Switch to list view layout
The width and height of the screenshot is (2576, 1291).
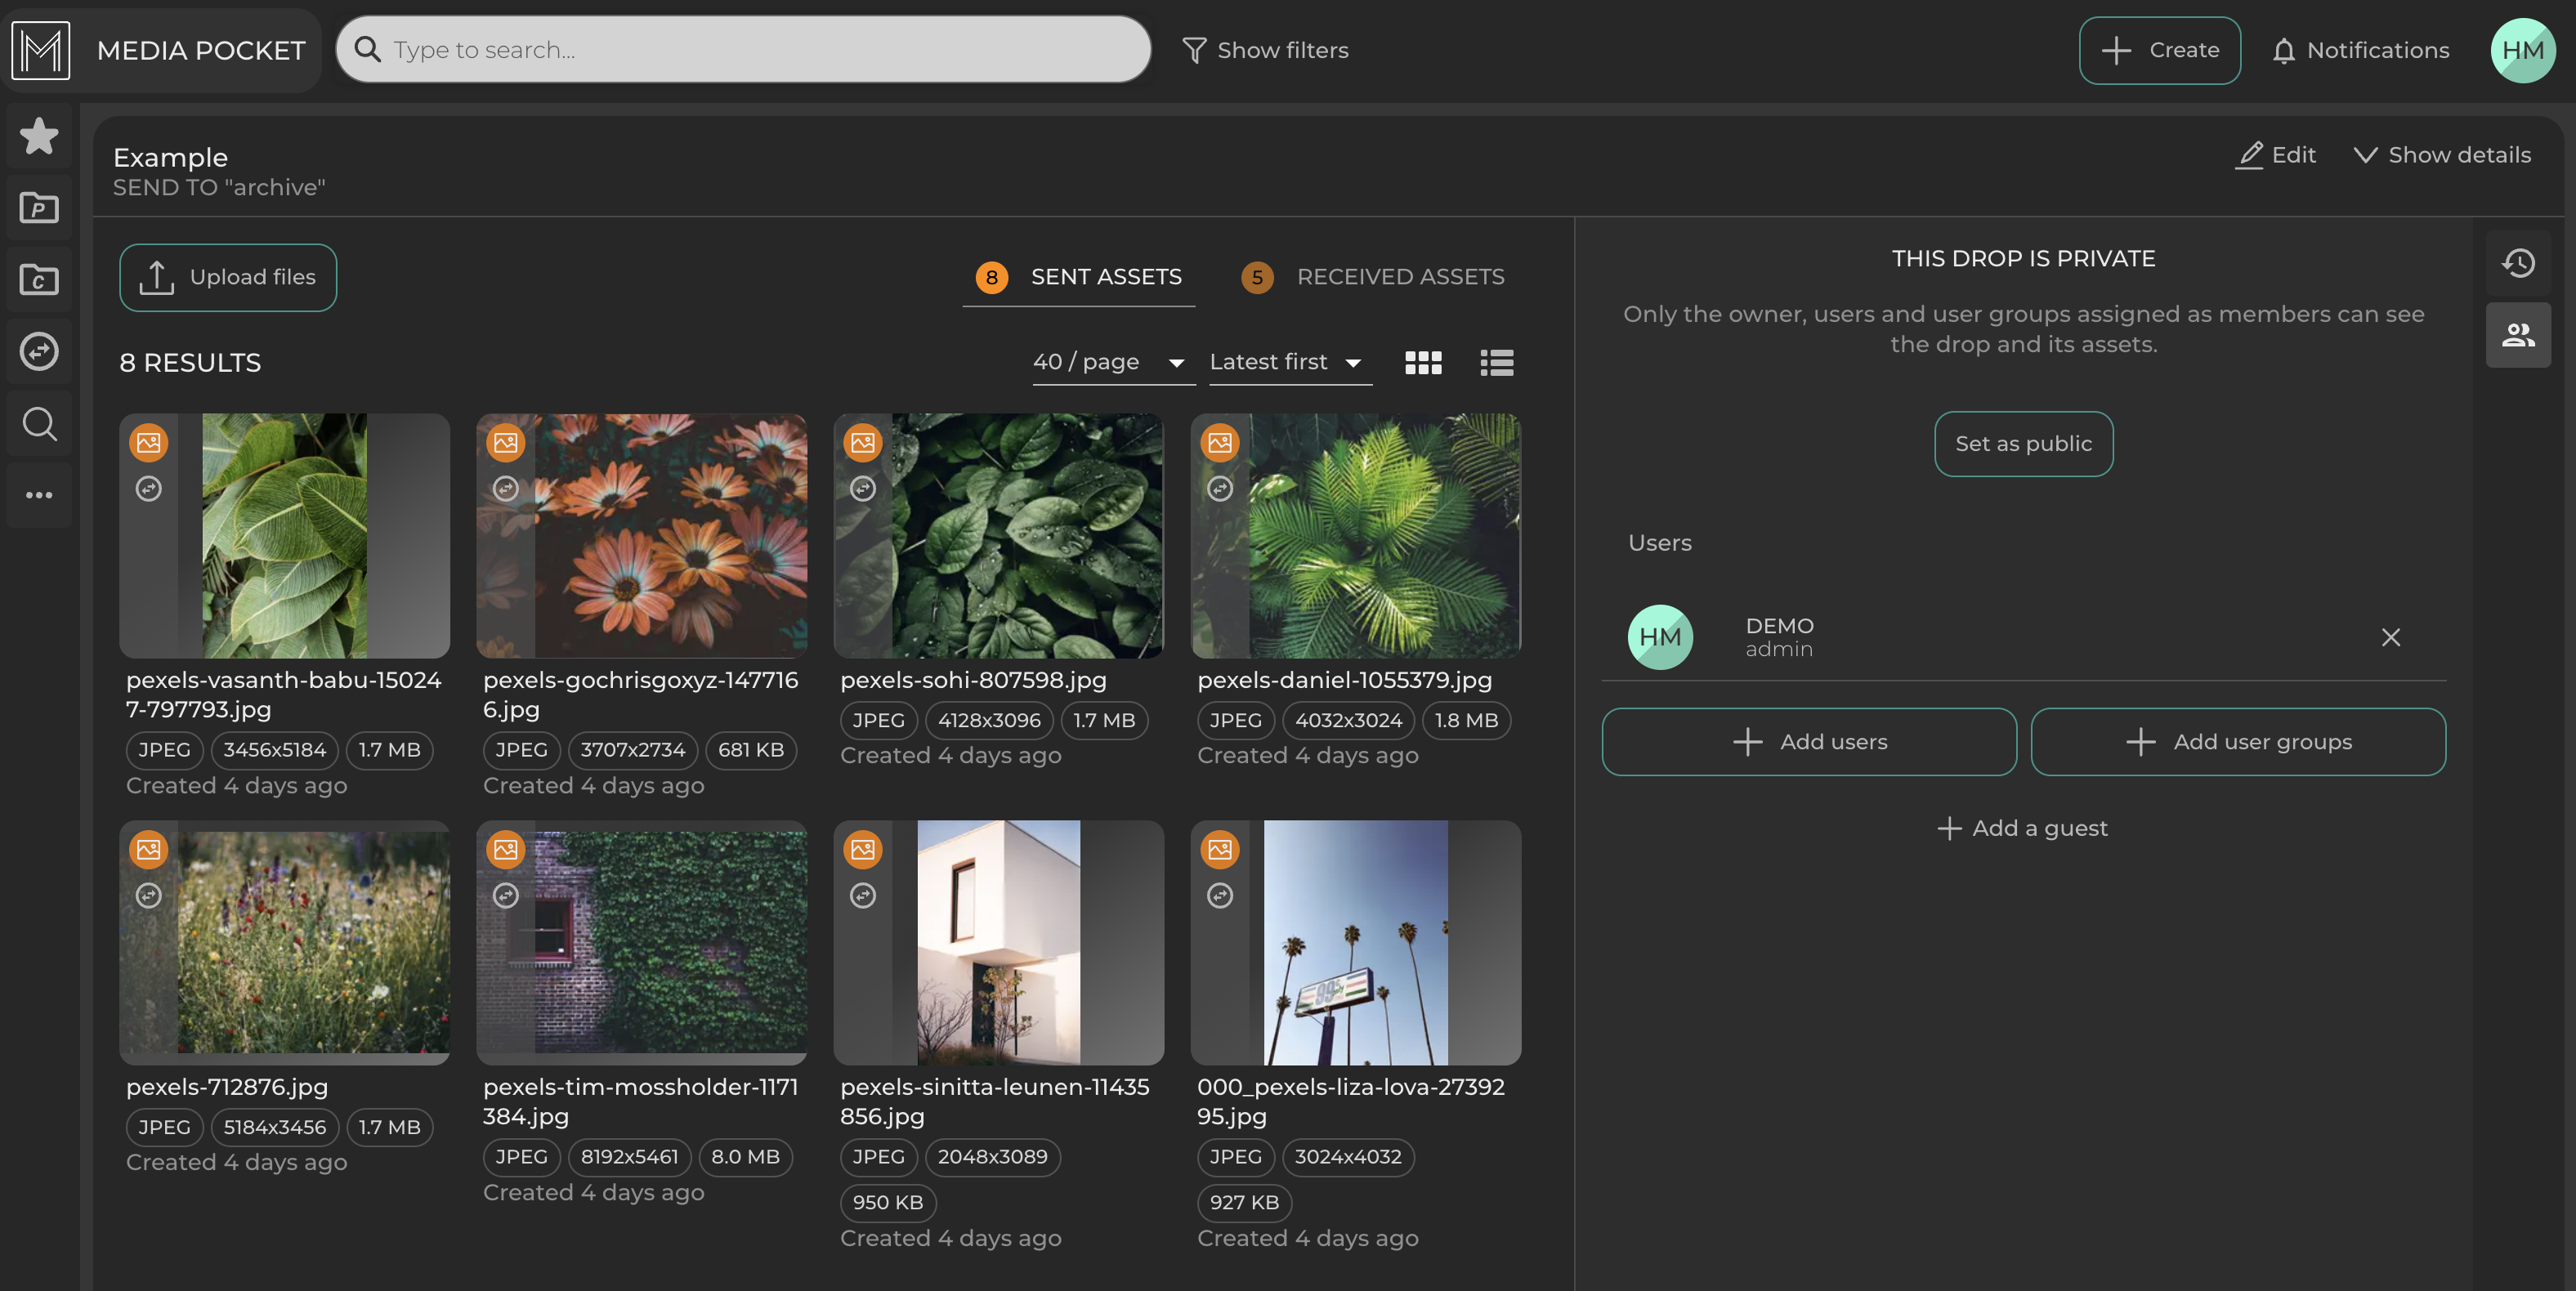click(1496, 363)
